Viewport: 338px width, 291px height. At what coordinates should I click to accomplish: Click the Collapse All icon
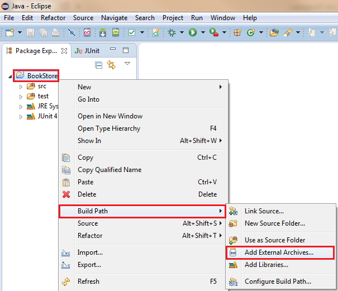[x=99, y=65]
